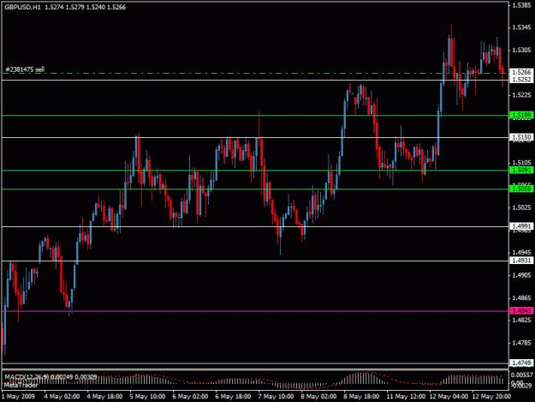Click the 11 May 12:00 time label
This screenshot has width=535, height=402.
pos(406,397)
